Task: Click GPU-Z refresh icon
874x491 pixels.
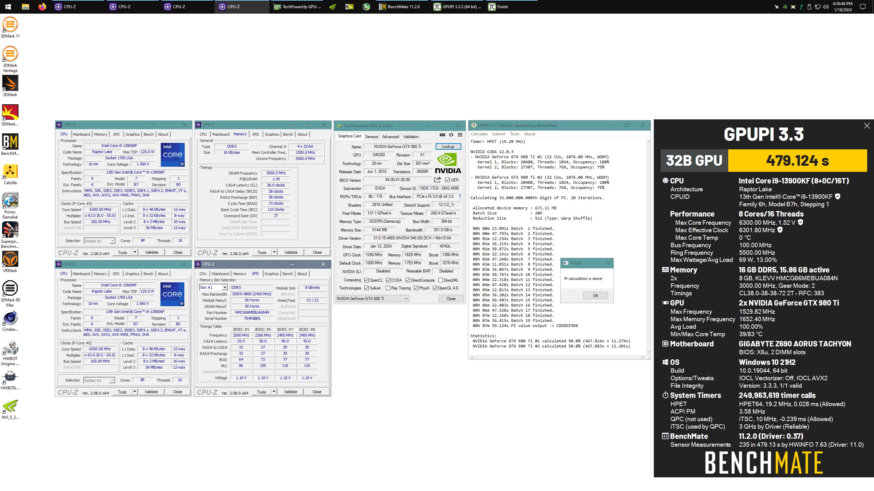Action: pos(451,135)
